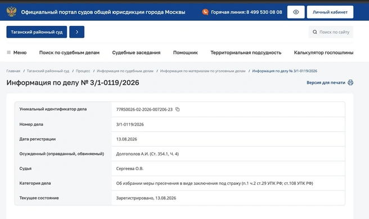Click the Категория дела label
The width and height of the screenshot is (369, 219).
[35, 183]
